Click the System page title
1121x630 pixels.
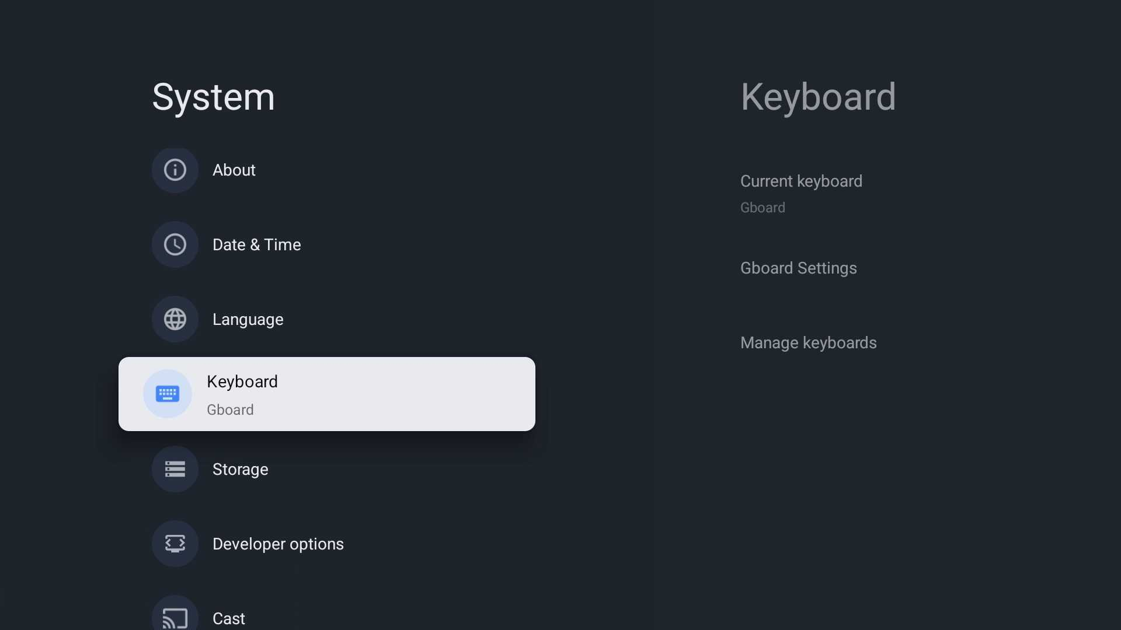pos(213,97)
